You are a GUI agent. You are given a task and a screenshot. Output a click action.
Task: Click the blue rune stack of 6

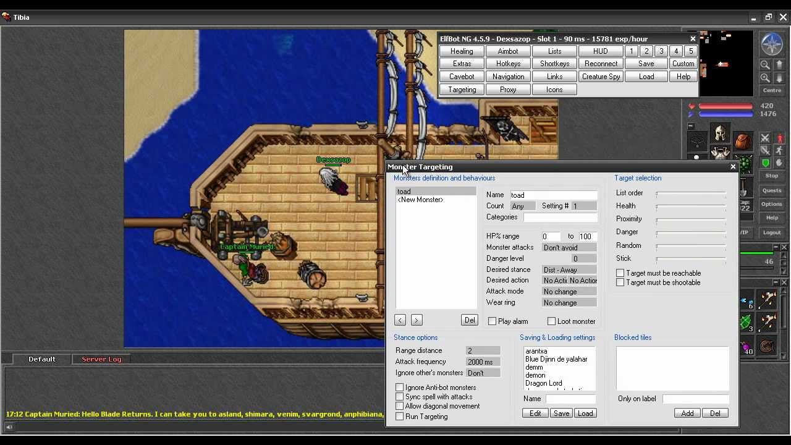click(x=747, y=300)
